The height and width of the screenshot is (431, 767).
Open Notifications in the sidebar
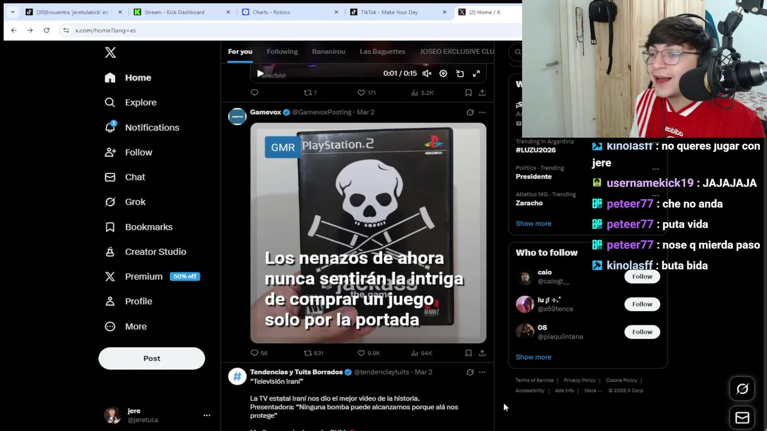[142, 128]
